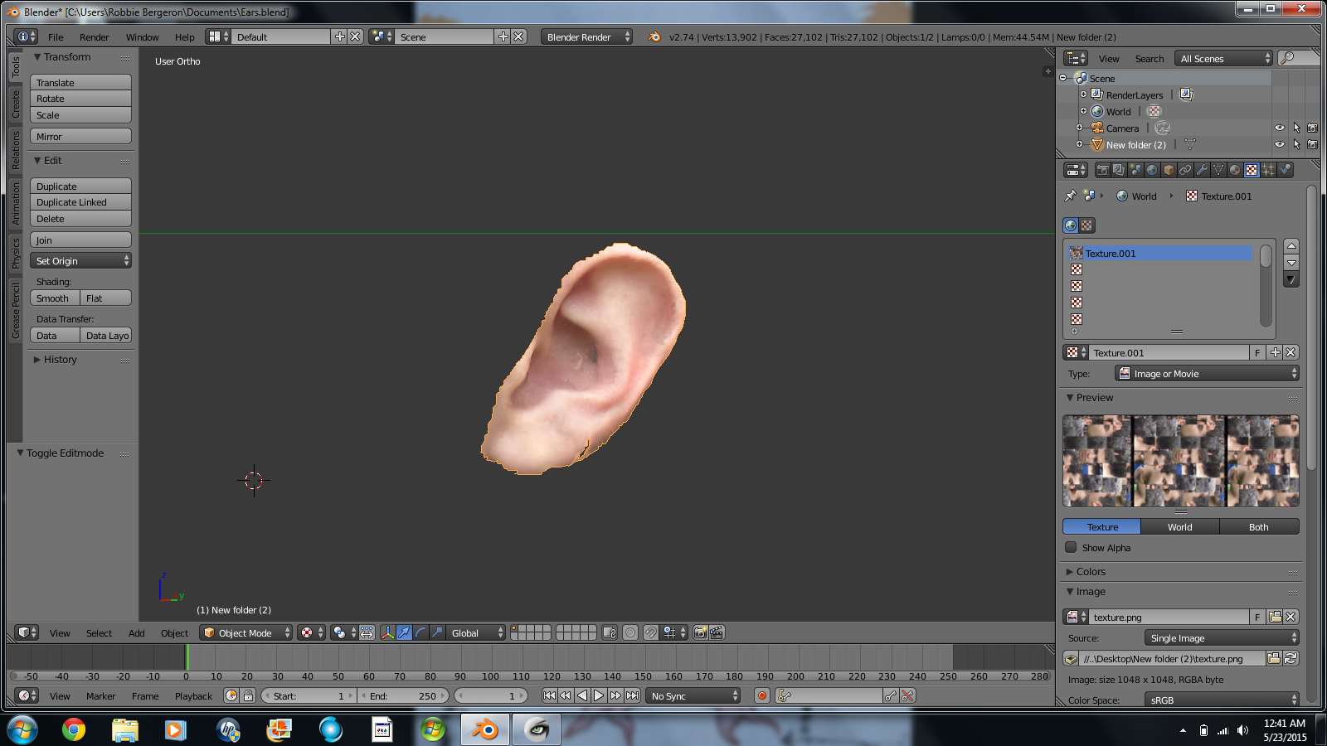Open the Window menu
The width and height of the screenshot is (1327, 746).
click(142, 36)
